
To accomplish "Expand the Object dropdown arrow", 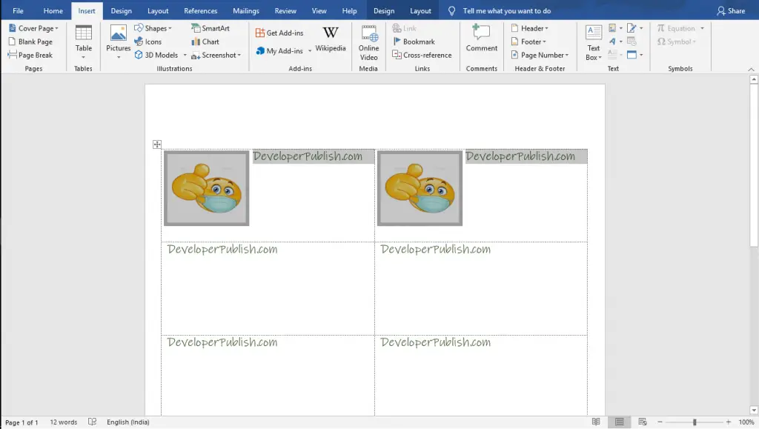I will (x=641, y=55).
